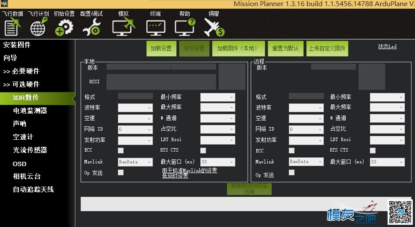Open local 发射功率 dropdown
This screenshot has width=415, height=227.
tap(135, 140)
